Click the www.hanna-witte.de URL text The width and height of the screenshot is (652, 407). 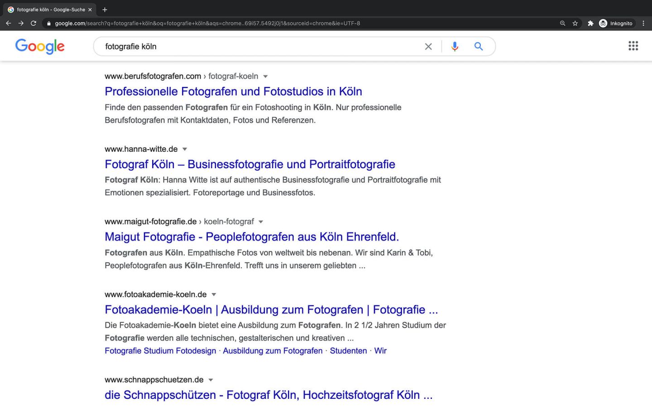pos(141,149)
